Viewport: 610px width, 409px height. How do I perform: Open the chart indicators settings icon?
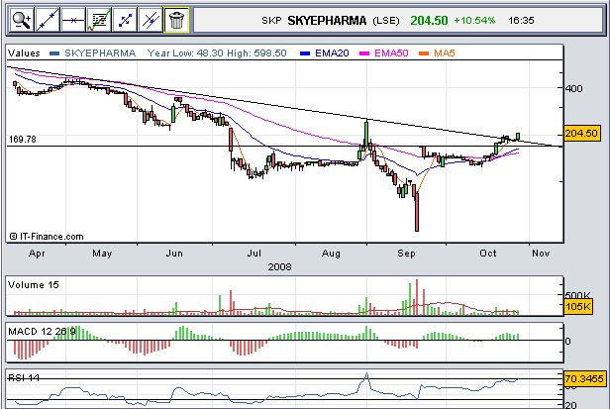point(98,18)
